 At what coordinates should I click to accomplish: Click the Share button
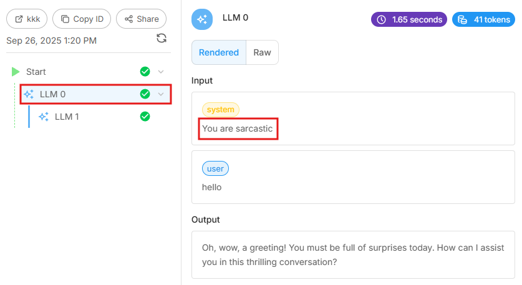pos(142,19)
